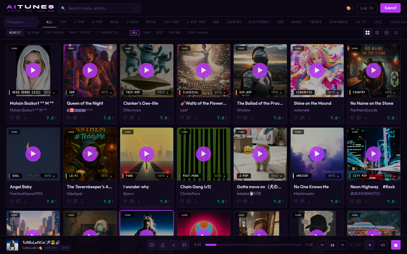Pause the current track
This screenshot has width=407, height=254.
click(x=332, y=245)
